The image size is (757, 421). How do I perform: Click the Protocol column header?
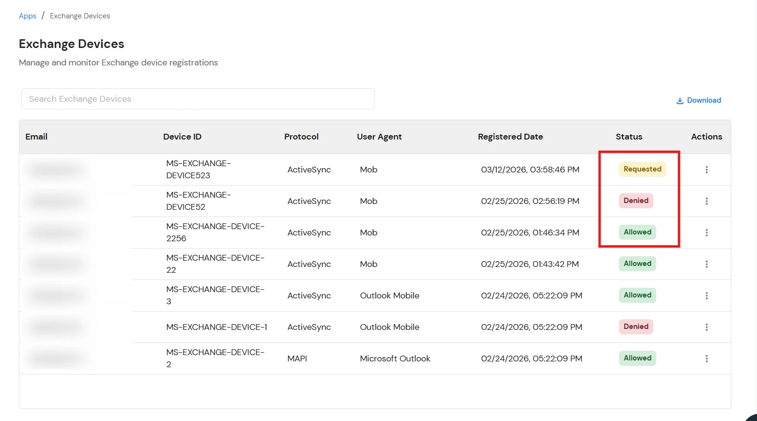pyautogui.click(x=301, y=137)
